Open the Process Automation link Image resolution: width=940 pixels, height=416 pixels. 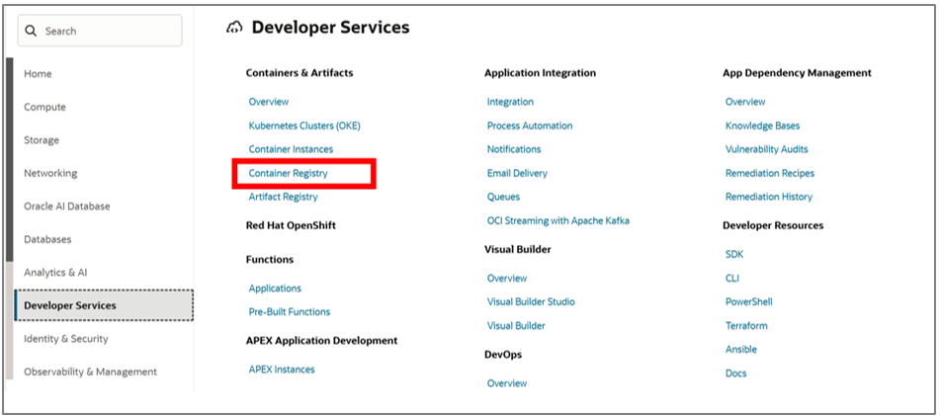[530, 125]
